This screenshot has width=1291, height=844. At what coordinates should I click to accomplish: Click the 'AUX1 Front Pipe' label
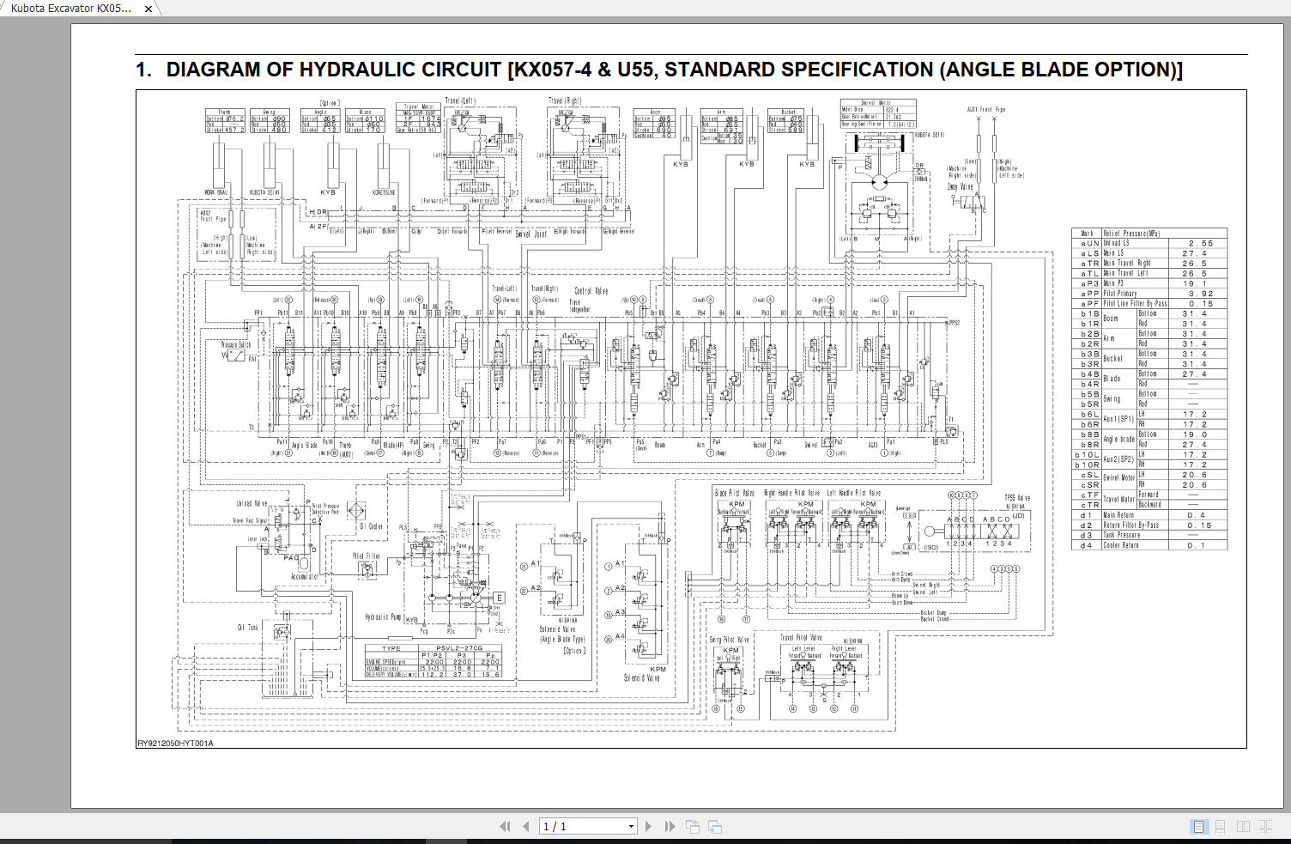(x=985, y=110)
